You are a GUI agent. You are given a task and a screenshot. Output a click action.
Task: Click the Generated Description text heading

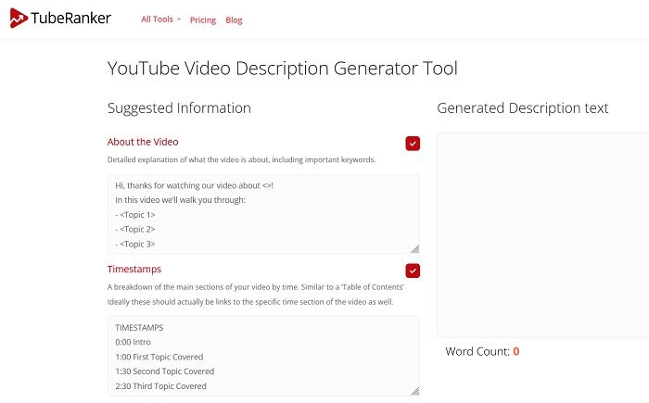point(522,108)
